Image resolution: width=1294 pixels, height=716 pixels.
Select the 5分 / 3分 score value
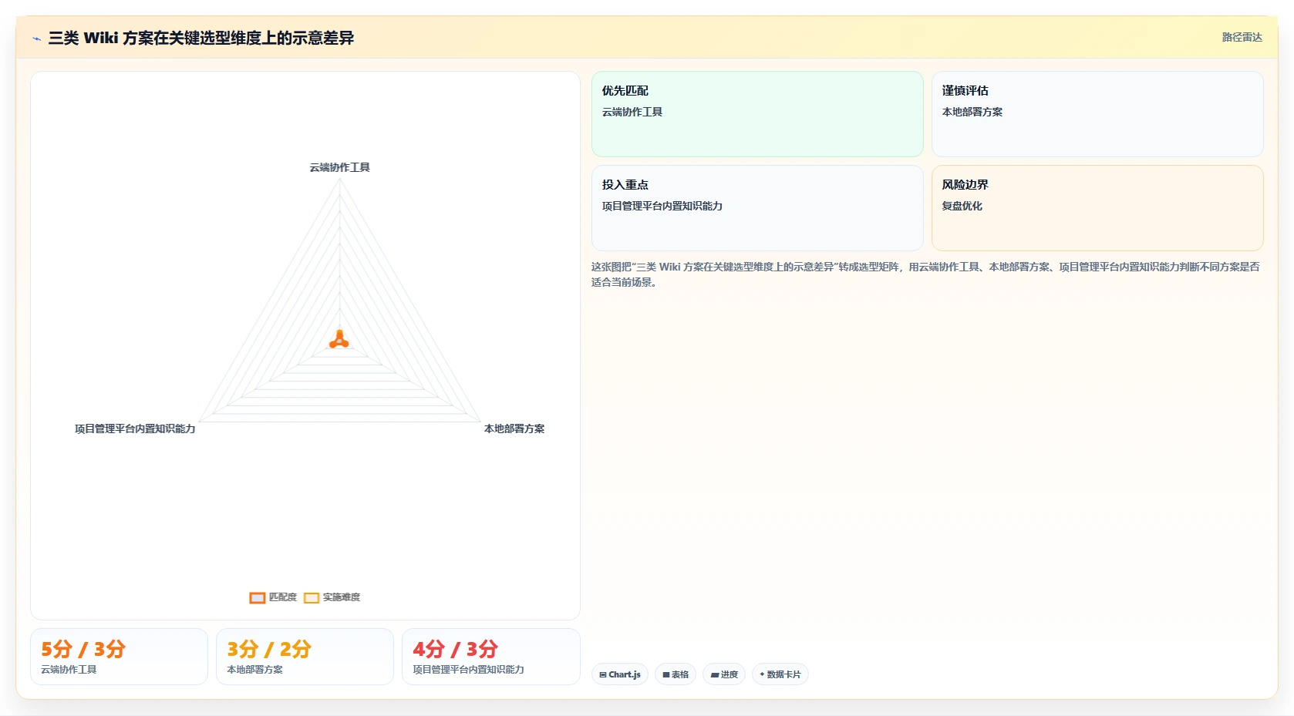tap(83, 649)
